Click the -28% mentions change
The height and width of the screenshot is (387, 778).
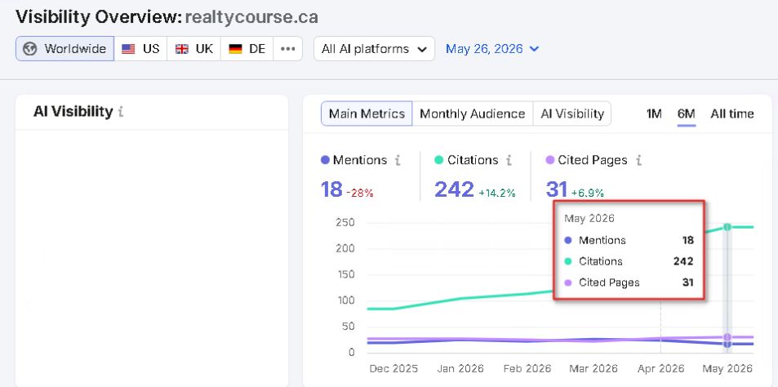(x=360, y=193)
